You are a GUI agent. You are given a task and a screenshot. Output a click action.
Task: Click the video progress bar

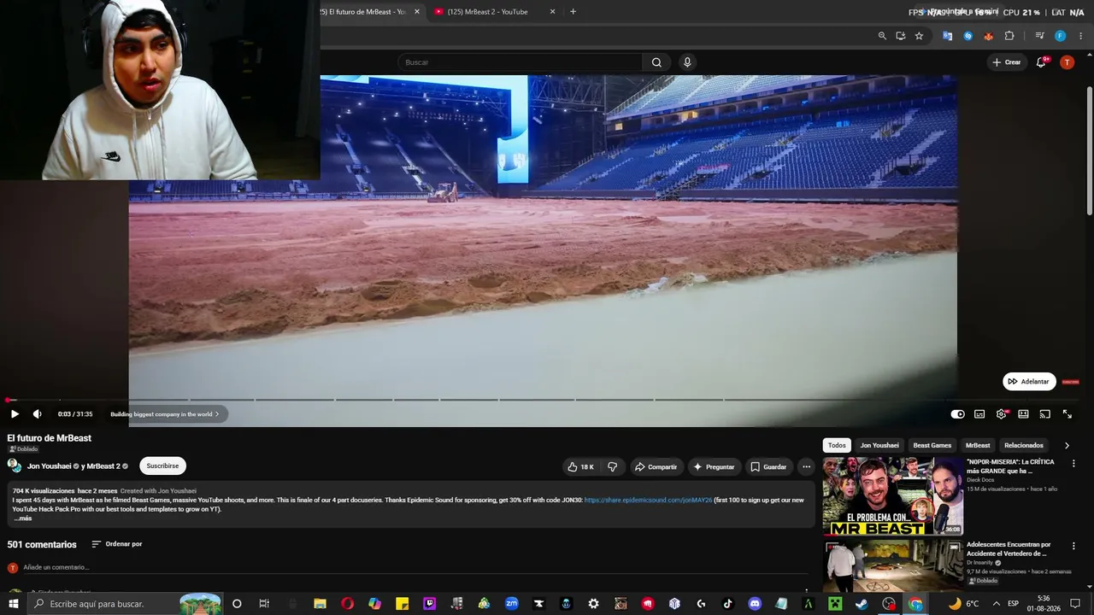(x=543, y=400)
